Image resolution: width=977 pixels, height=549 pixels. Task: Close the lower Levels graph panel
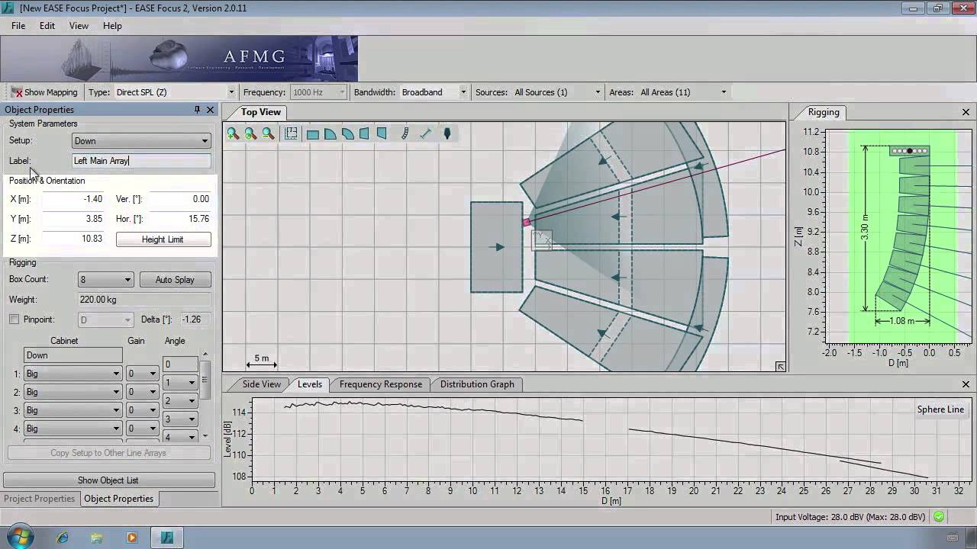tap(966, 384)
